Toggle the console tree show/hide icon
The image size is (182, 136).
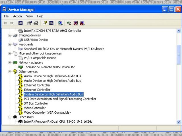pyautogui.click(x=20, y=23)
